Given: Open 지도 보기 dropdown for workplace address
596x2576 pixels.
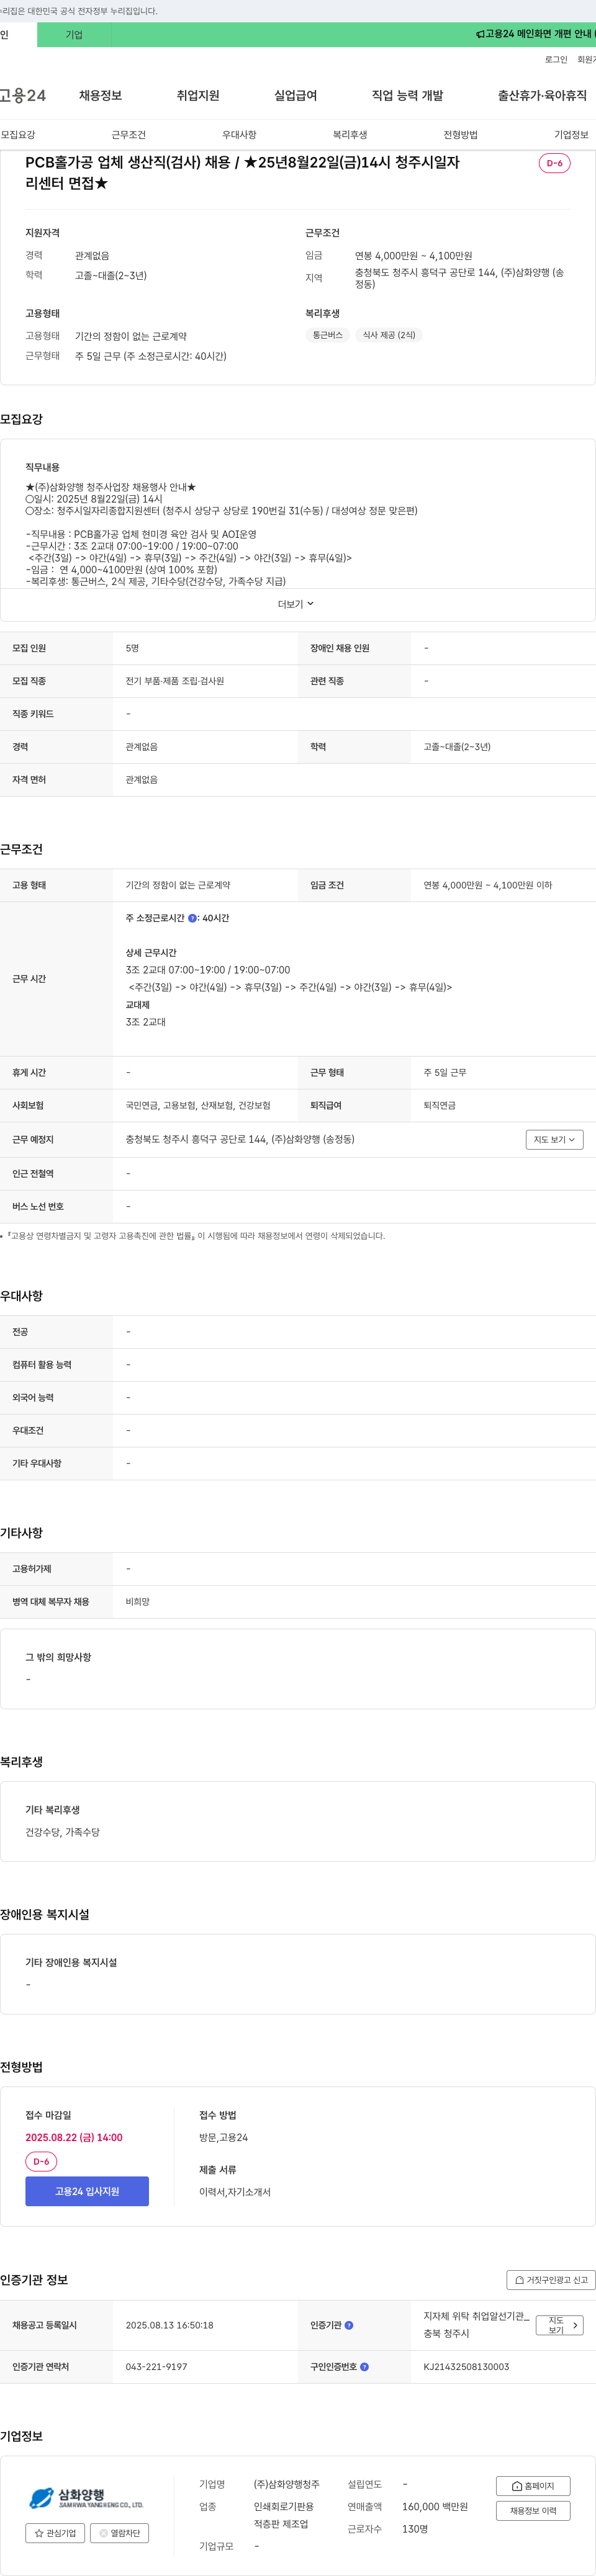Looking at the screenshot, I should pyautogui.click(x=554, y=1140).
